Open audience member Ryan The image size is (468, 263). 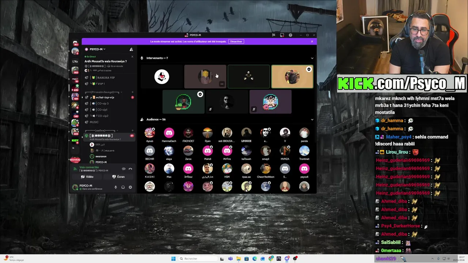point(208,134)
